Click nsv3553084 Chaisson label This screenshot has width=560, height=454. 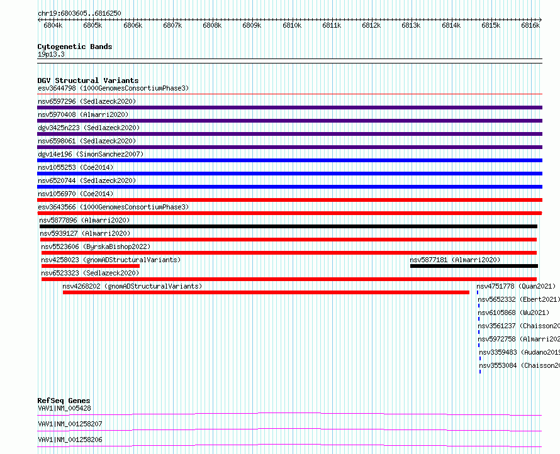pos(519,365)
